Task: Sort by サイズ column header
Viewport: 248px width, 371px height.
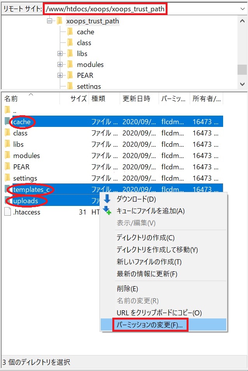Action: pos(74,98)
